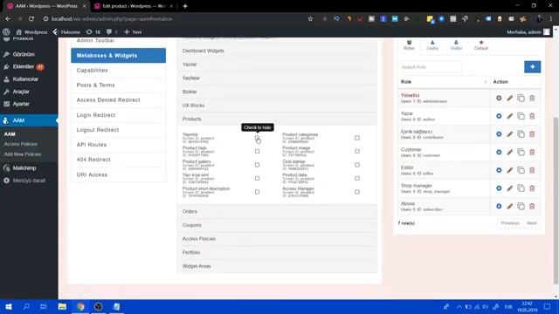Screen dimensions: 559x314
Task: Switch to the Visitor tab
Action: (456, 45)
